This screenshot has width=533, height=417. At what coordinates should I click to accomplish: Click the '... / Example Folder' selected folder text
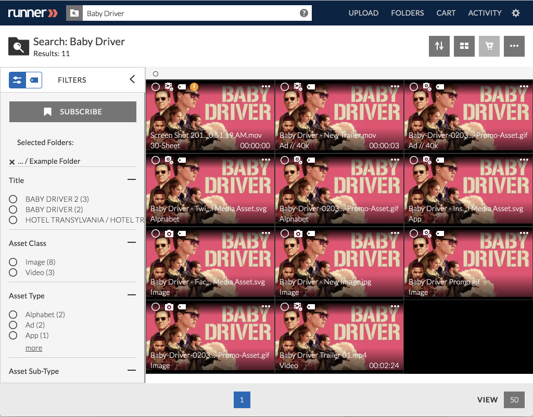[x=49, y=161]
